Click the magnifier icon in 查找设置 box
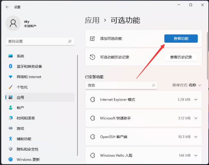 click(70, 41)
